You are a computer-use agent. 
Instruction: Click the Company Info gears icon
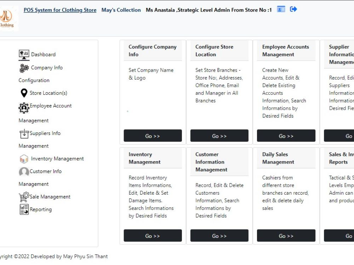tap(24, 68)
